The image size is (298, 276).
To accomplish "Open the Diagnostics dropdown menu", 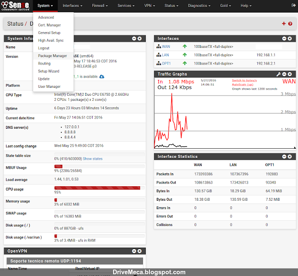I will coord(199,6).
